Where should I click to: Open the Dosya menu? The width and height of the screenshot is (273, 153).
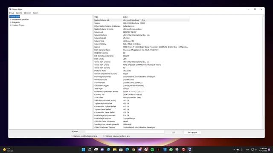coord(12,13)
